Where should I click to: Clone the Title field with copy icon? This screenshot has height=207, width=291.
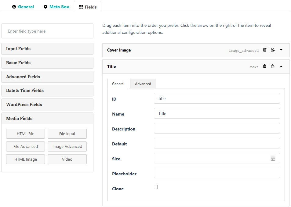(x=273, y=66)
